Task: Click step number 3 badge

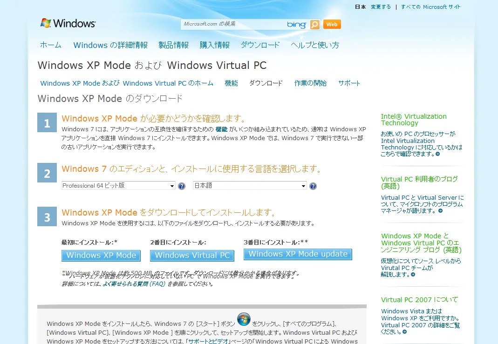Action: 47,216
